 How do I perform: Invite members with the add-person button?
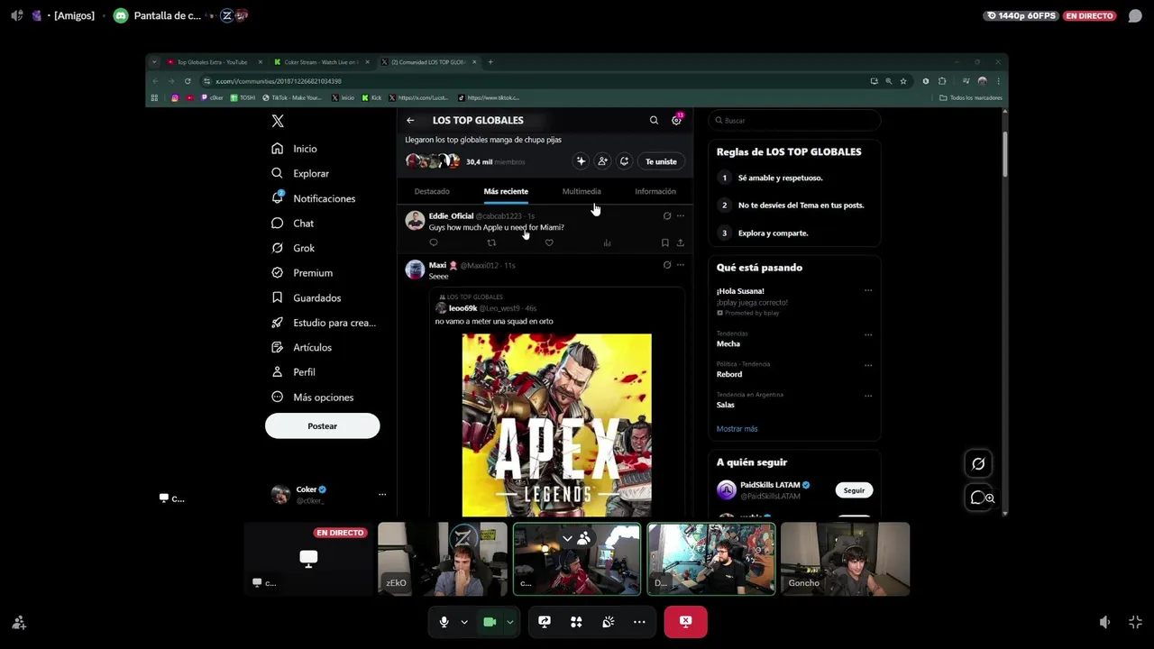click(602, 161)
